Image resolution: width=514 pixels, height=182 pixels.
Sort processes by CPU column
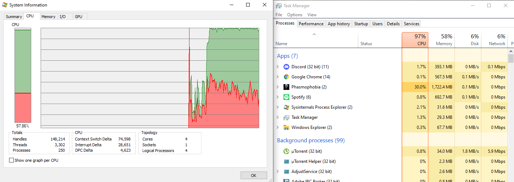(415, 40)
